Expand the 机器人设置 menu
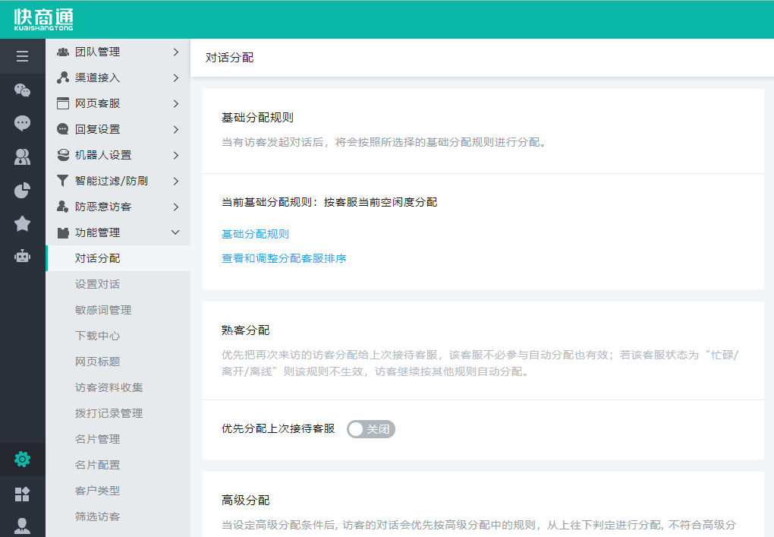Screen dimensions: 774x537 tap(118, 155)
